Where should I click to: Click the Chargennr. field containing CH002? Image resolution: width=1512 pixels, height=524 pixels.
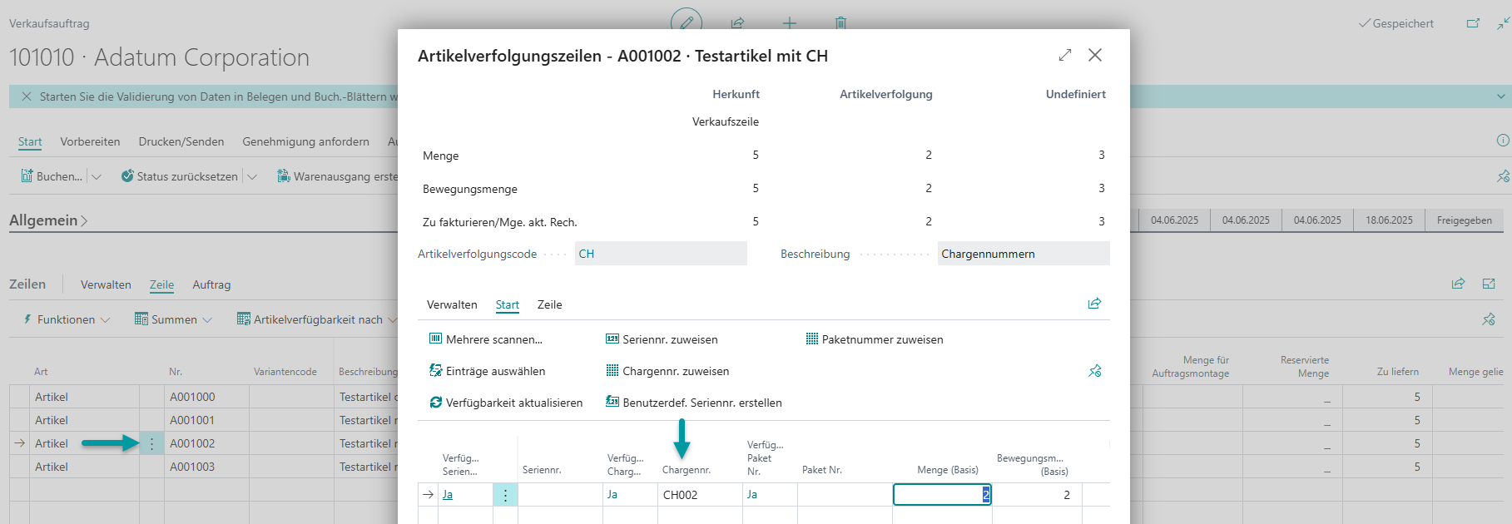pos(698,495)
